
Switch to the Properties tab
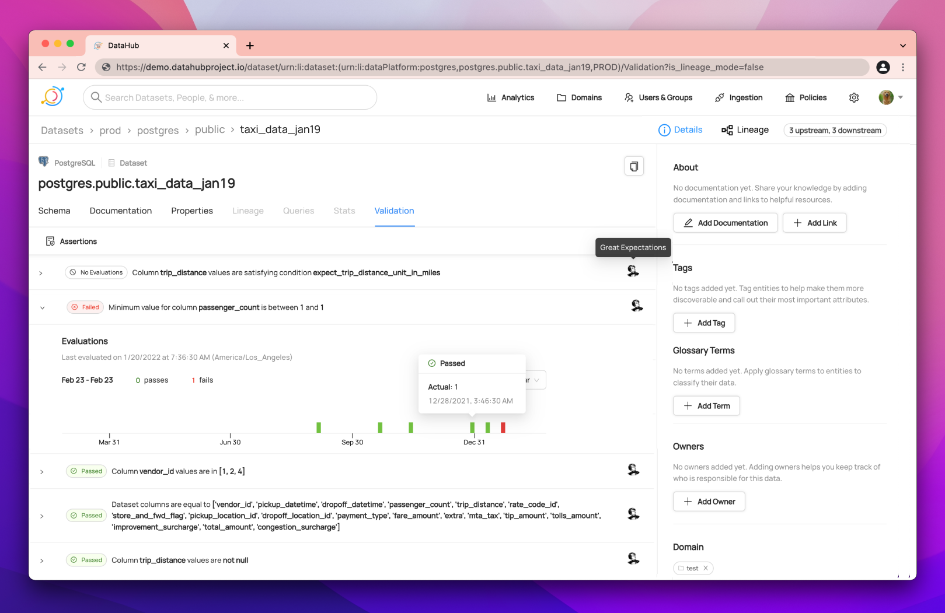click(x=192, y=211)
